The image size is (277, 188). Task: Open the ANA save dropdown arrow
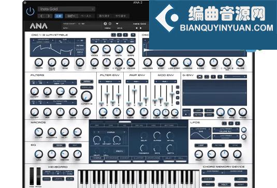click(117, 24)
